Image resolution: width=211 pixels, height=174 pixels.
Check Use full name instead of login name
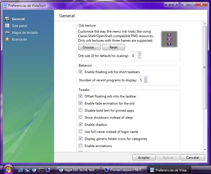80,131
